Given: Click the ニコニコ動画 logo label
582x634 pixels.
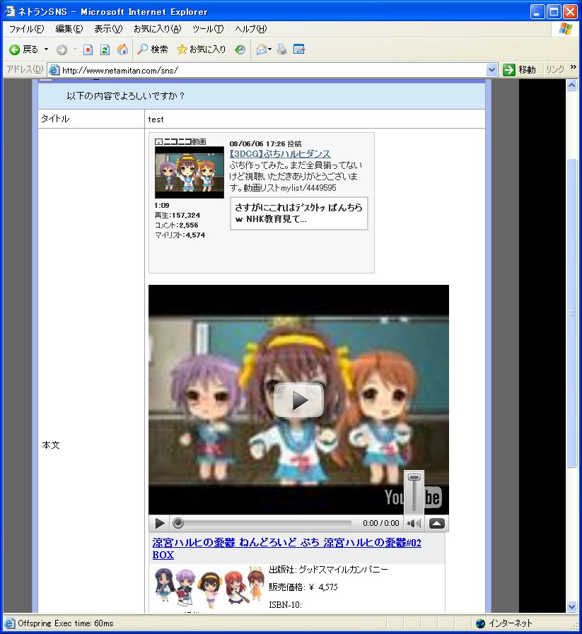Looking at the screenshot, I should coord(181,141).
